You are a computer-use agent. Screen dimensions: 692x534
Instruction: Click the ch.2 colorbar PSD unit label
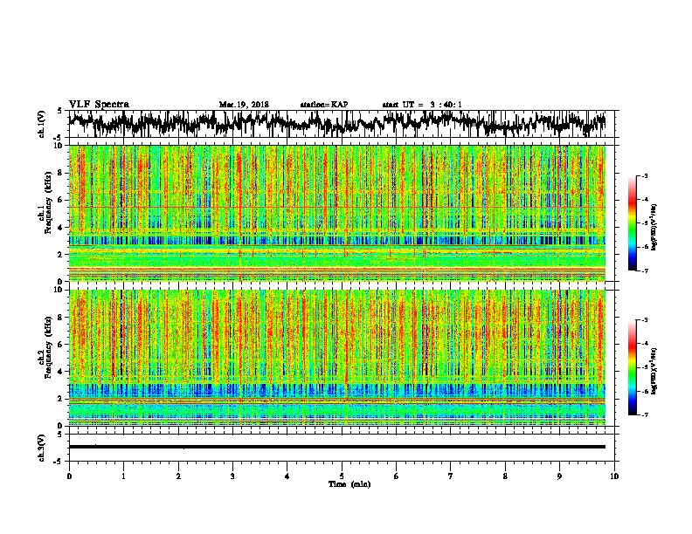click(654, 370)
